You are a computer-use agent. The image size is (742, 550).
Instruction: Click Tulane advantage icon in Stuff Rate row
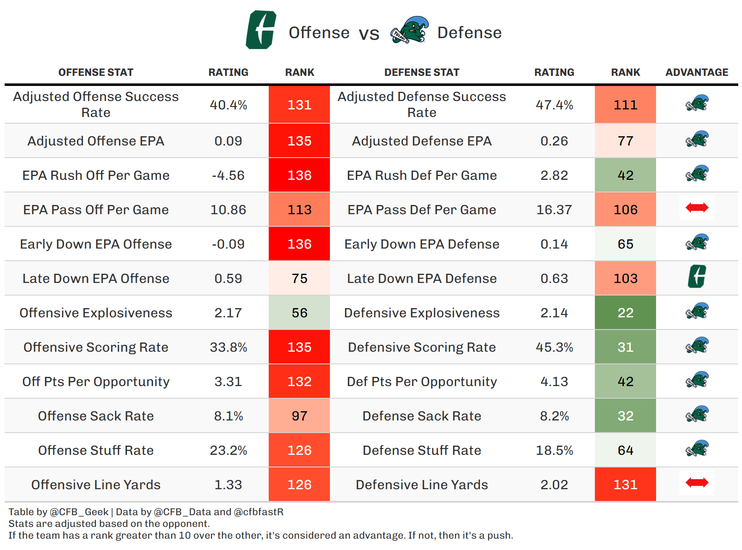[x=697, y=449]
